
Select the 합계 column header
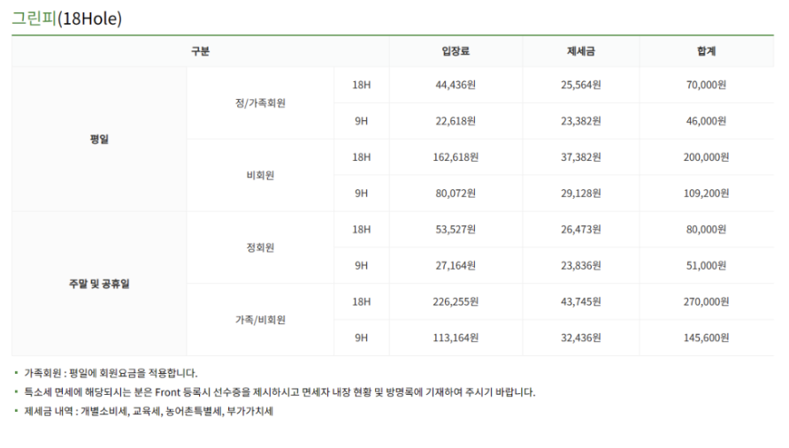[x=706, y=50]
